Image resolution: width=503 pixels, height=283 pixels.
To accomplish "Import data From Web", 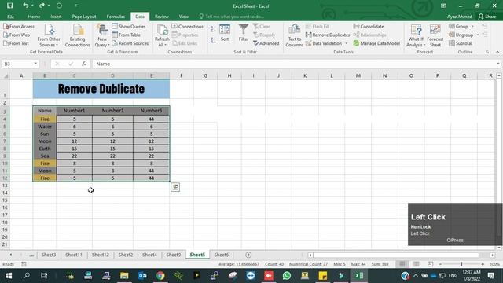I will pyautogui.click(x=17, y=35).
